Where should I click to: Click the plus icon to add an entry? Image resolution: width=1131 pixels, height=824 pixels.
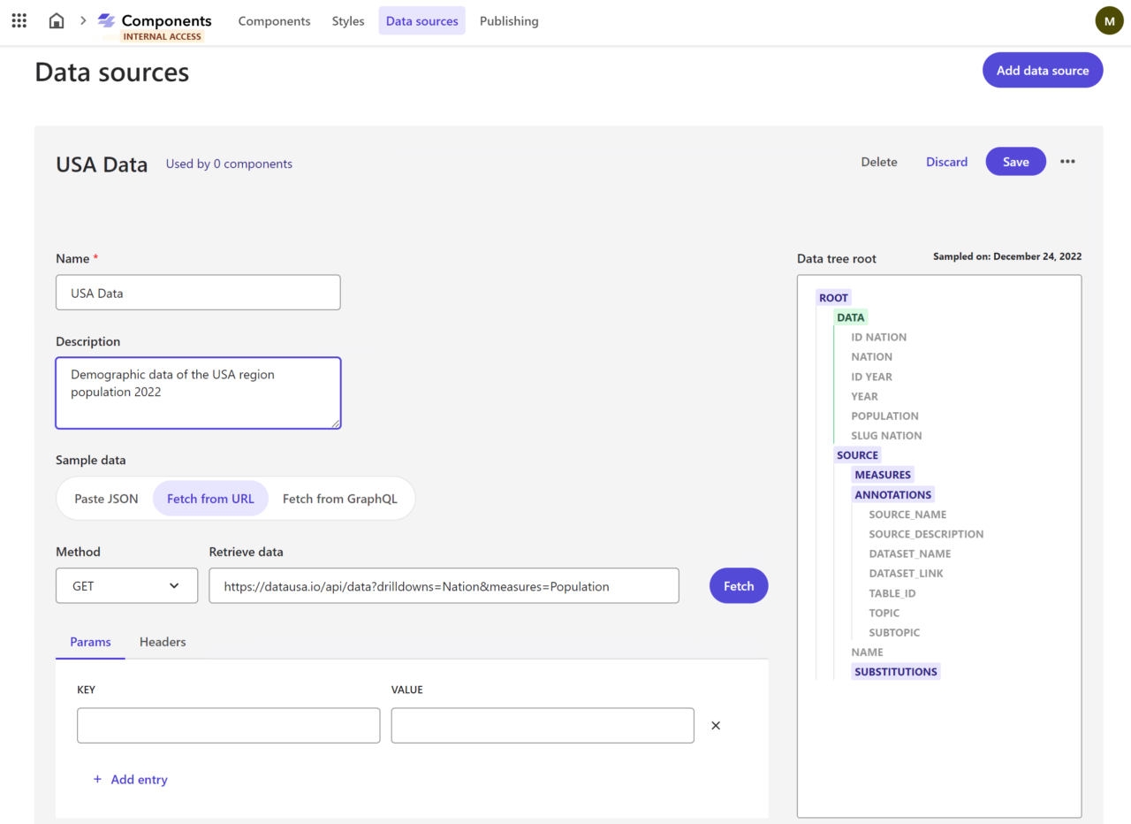[x=96, y=779]
